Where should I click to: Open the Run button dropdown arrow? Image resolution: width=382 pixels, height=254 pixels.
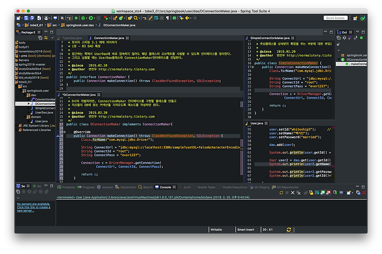(94, 18)
